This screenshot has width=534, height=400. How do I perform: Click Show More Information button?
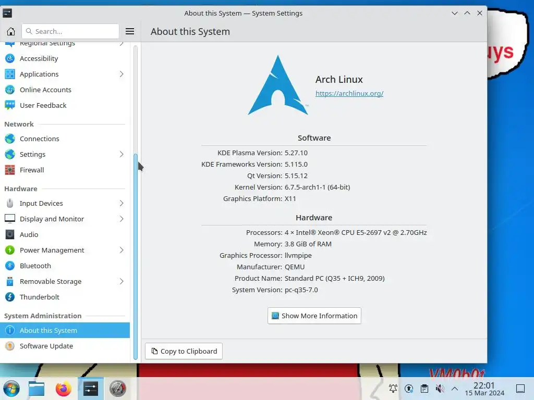(314, 316)
